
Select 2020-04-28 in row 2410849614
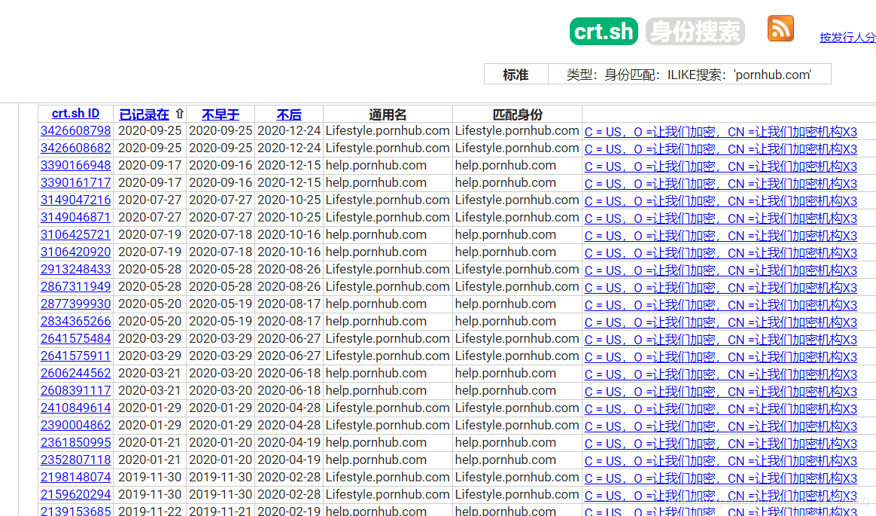289,408
